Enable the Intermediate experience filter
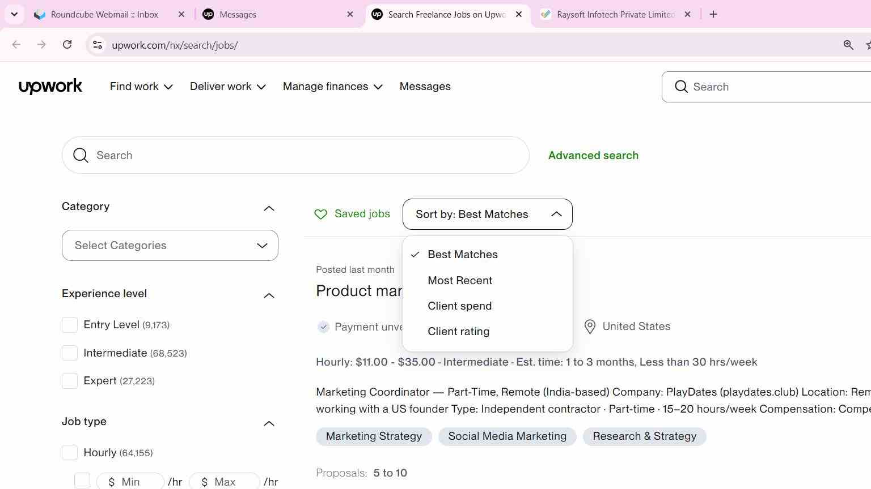The image size is (871, 489). [x=70, y=353]
